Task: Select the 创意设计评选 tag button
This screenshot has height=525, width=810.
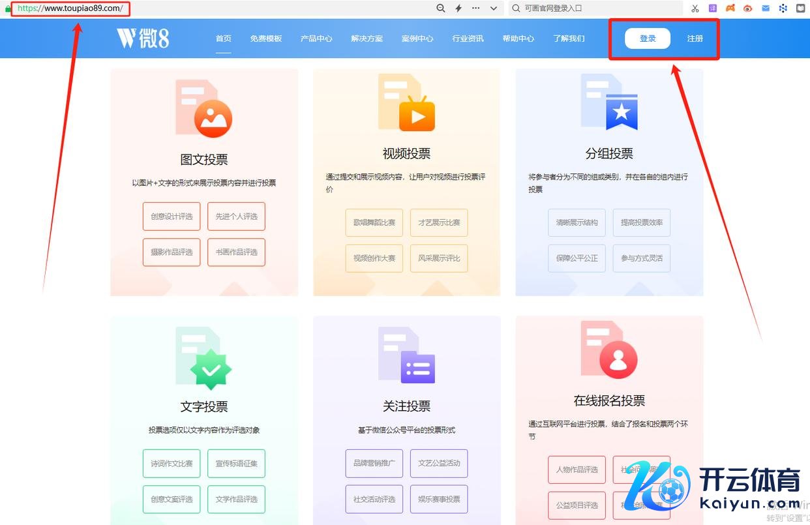Action: tap(172, 217)
